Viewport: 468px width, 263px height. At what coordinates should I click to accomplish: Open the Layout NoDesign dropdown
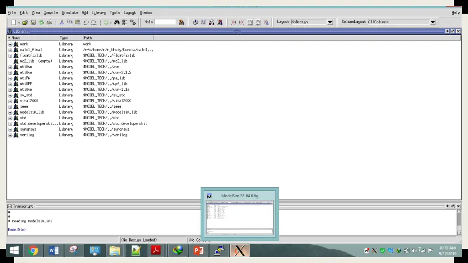click(330, 22)
